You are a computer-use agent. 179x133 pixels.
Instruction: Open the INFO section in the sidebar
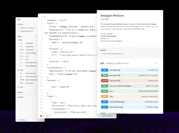[x=19, y=20]
